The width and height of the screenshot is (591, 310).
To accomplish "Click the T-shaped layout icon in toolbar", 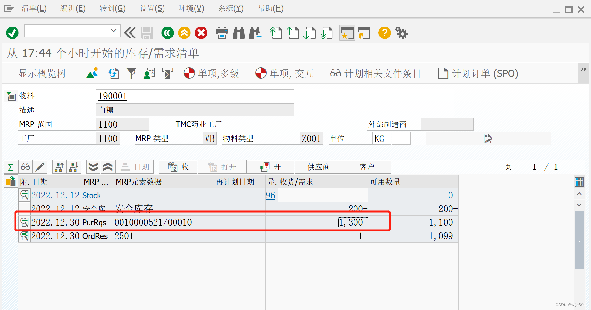I will coord(167,73).
